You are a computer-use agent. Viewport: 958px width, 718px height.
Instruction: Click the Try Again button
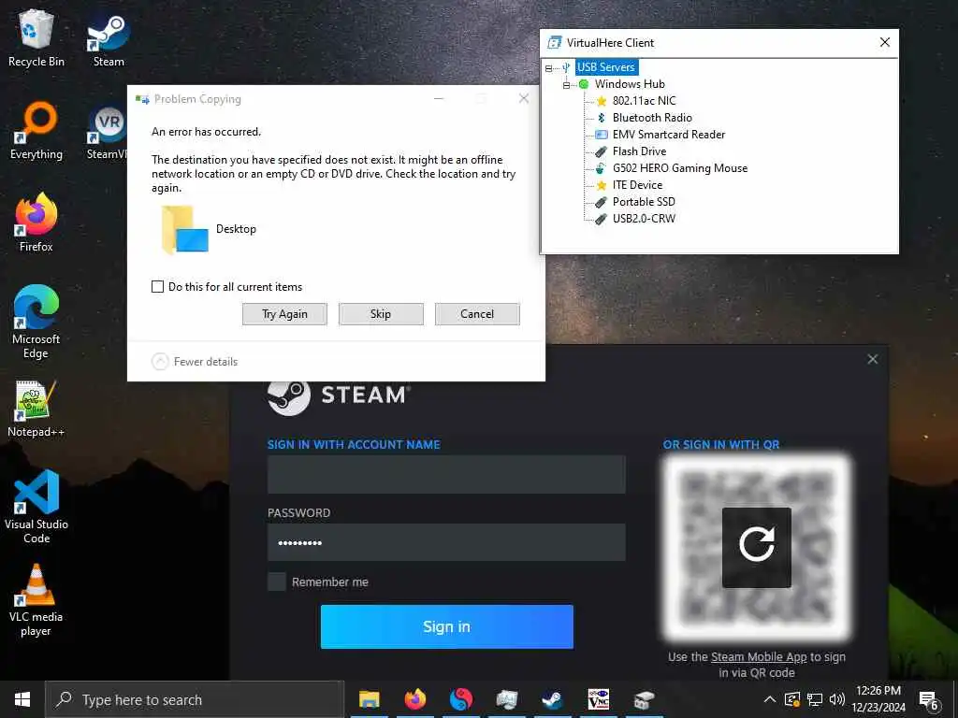pyautogui.click(x=284, y=314)
